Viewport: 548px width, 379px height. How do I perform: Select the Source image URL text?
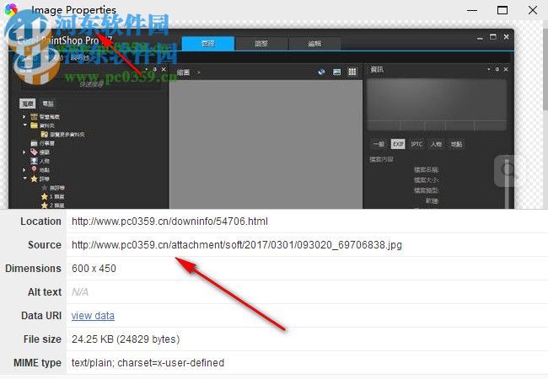(x=237, y=244)
